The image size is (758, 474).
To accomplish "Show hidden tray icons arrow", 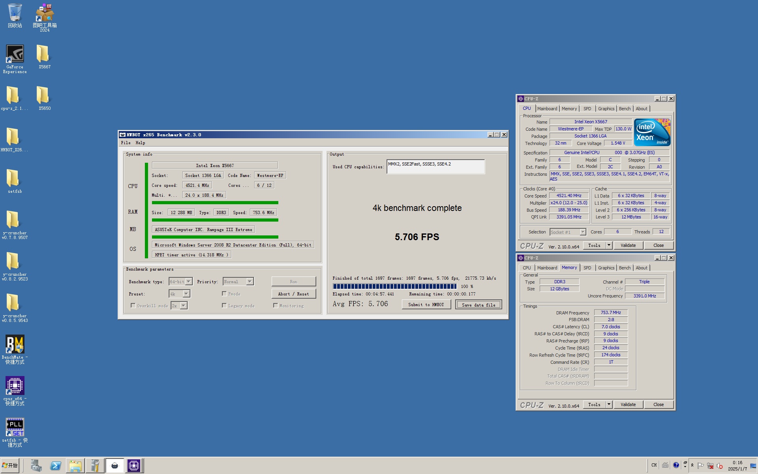I will tap(692, 465).
